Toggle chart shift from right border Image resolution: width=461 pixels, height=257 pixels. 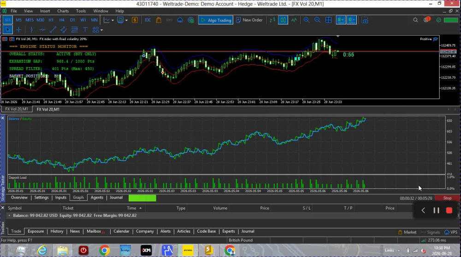point(352,20)
